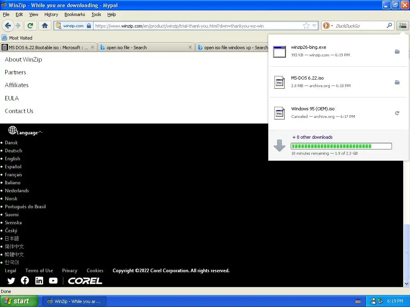Open the Partners link
The height and width of the screenshot is (307, 410).
16,72
